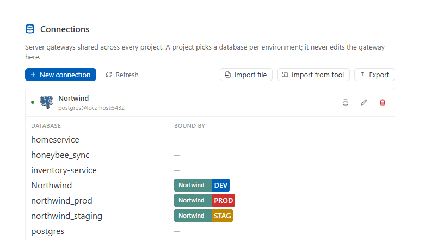The height and width of the screenshot is (240, 425).
Task: Click the Nortwind PROD binding badge
Action: 205,200
